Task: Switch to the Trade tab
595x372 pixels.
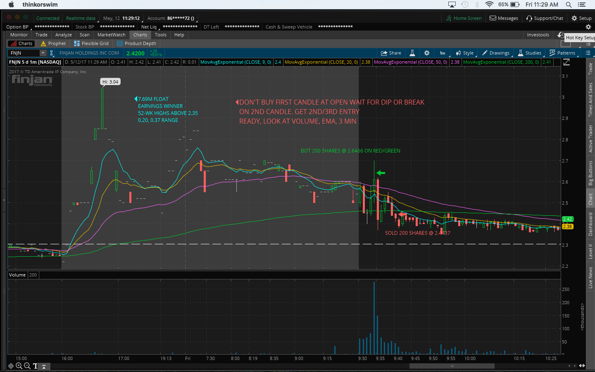Action: [x=41, y=35]
